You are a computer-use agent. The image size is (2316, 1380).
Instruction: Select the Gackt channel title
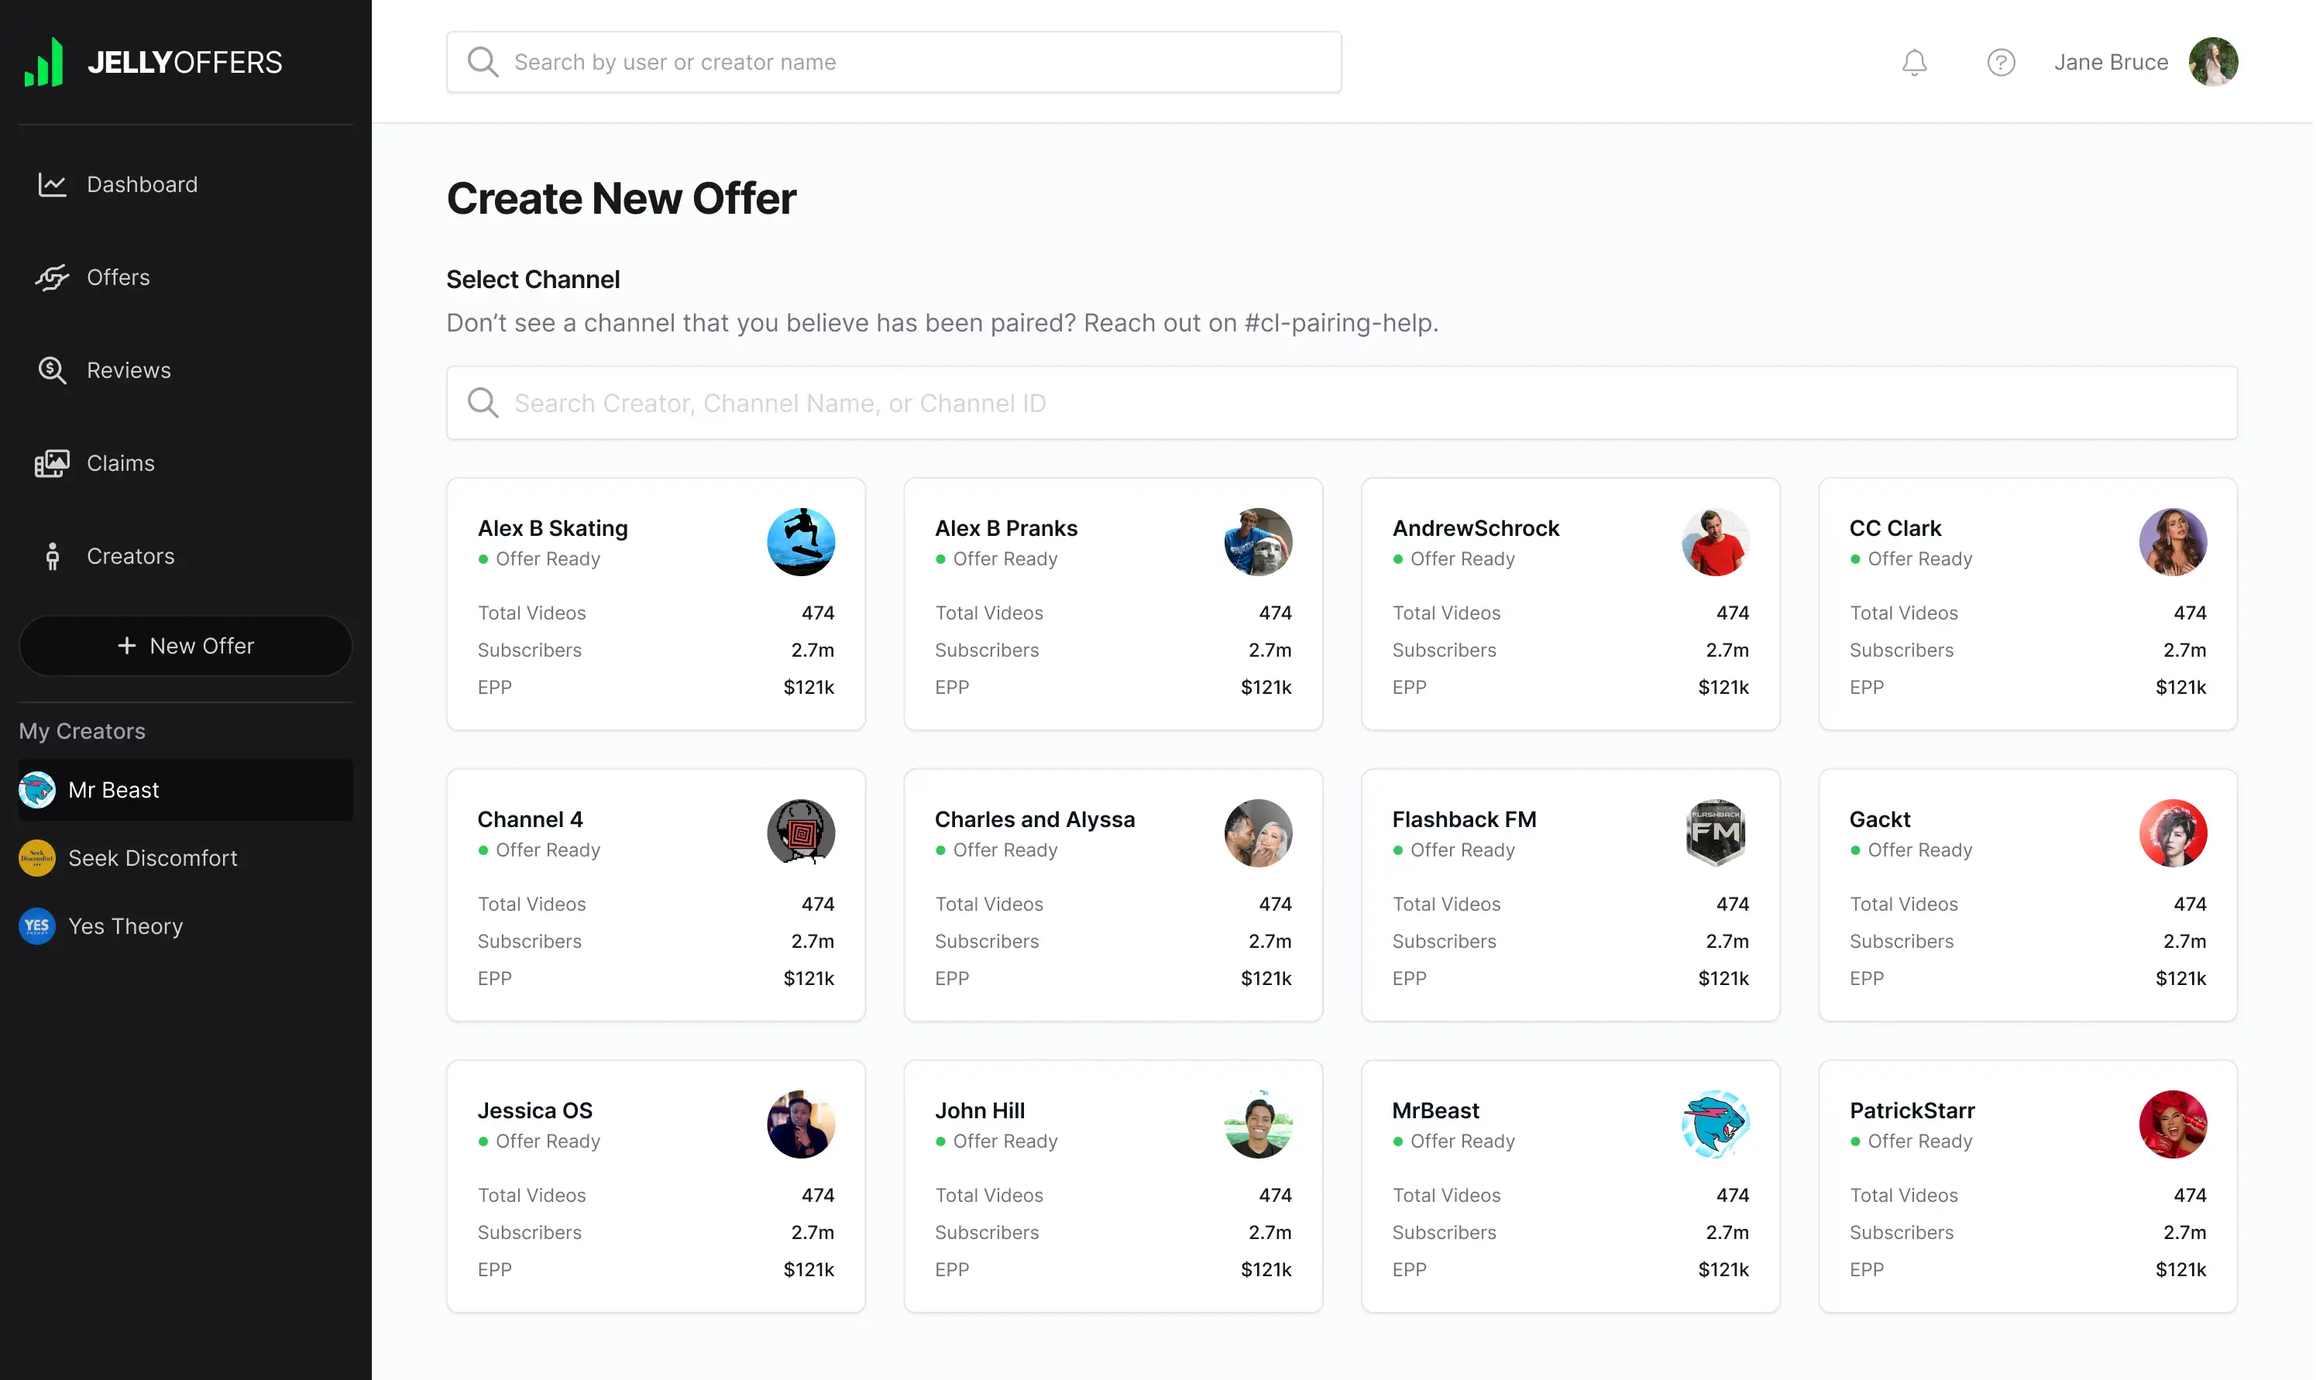[x=1880, y=819]
